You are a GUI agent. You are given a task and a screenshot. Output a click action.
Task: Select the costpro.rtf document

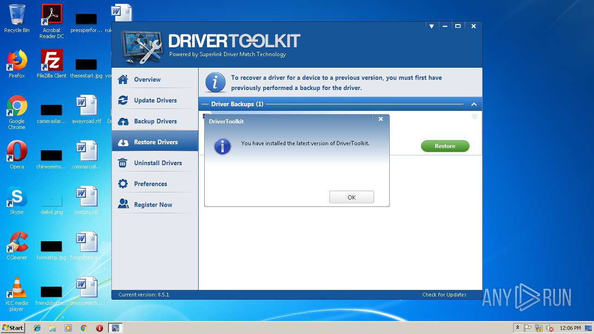click(86, 200)
